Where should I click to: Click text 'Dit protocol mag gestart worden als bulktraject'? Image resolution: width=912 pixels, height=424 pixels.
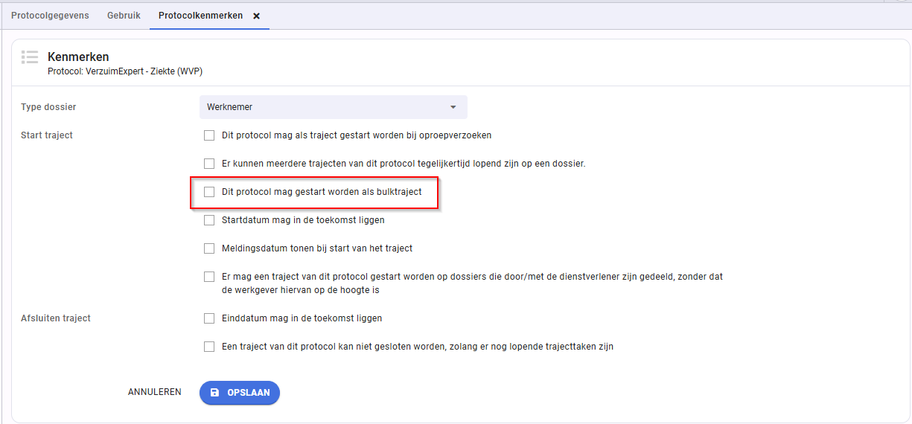322,192
